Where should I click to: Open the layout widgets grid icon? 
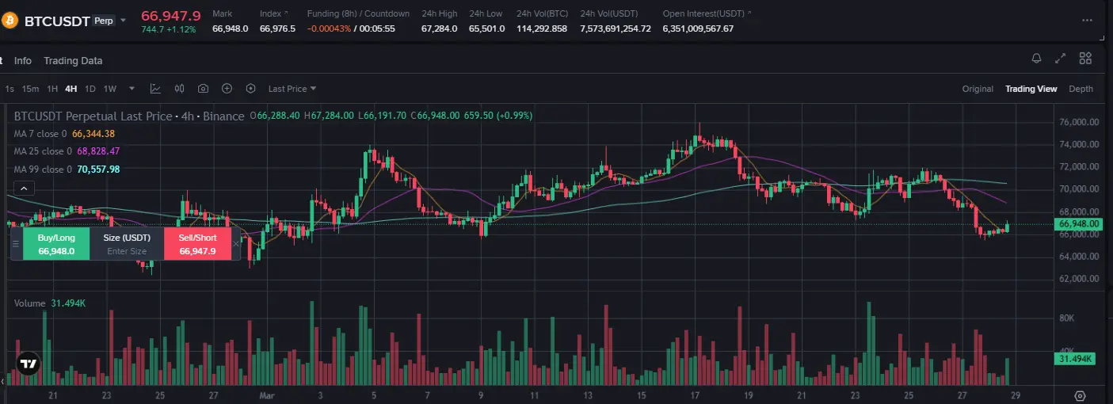tap(1085, 58)
